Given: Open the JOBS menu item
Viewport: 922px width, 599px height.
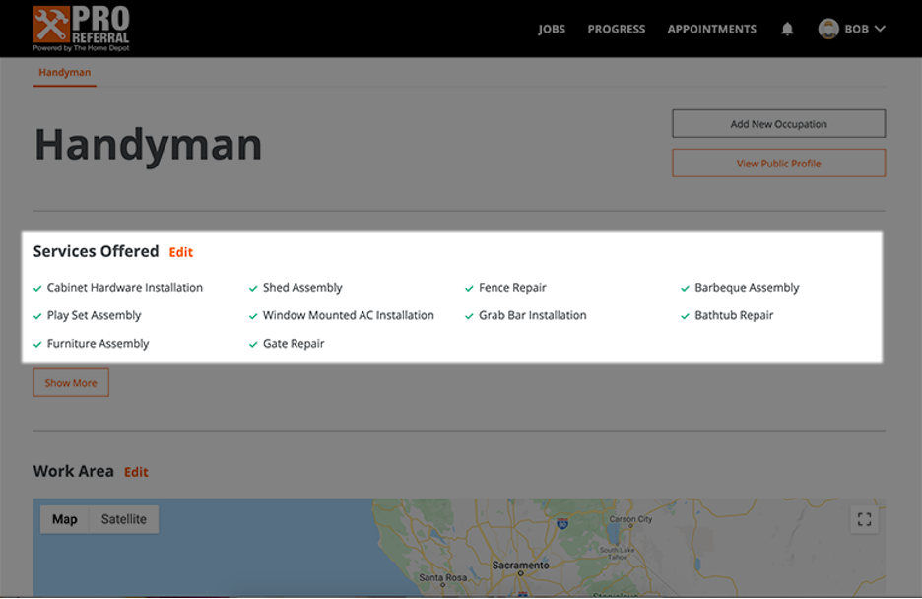Looking at the screenshot, I should click(x=551, y=29).
